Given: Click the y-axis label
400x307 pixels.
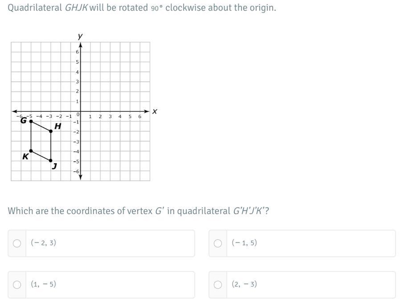Looking at the screenshot, I should pyautogui.click(x=80, y=36).
